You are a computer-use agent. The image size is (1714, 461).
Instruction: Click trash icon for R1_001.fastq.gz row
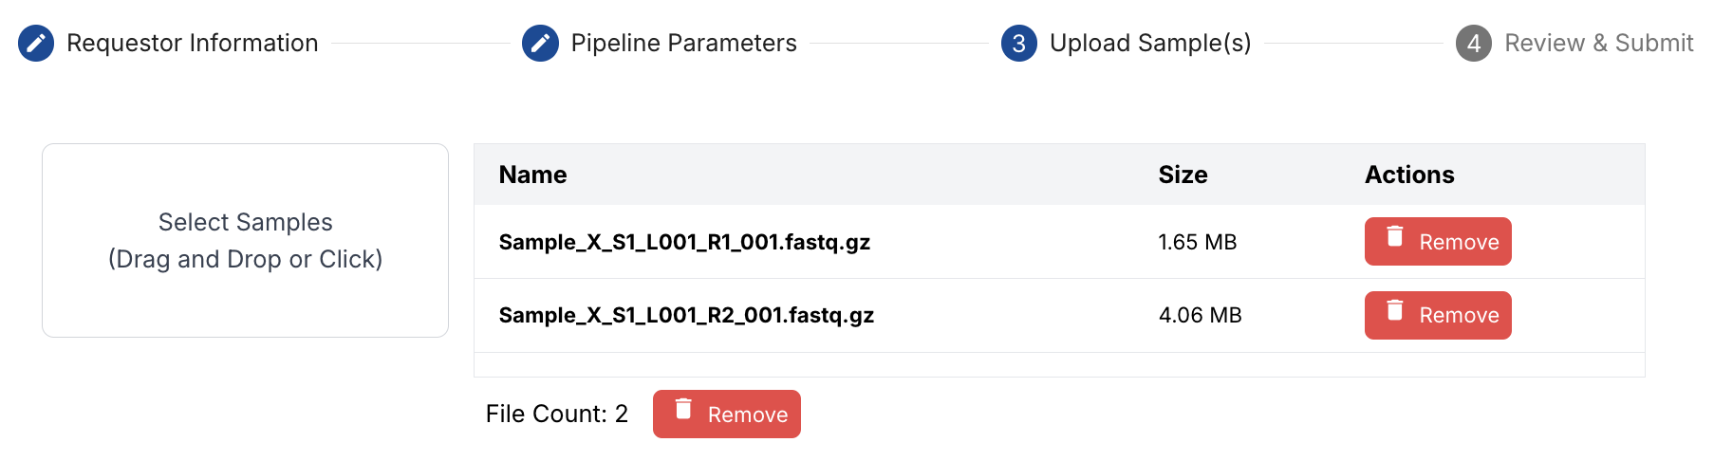point(1395,236)
